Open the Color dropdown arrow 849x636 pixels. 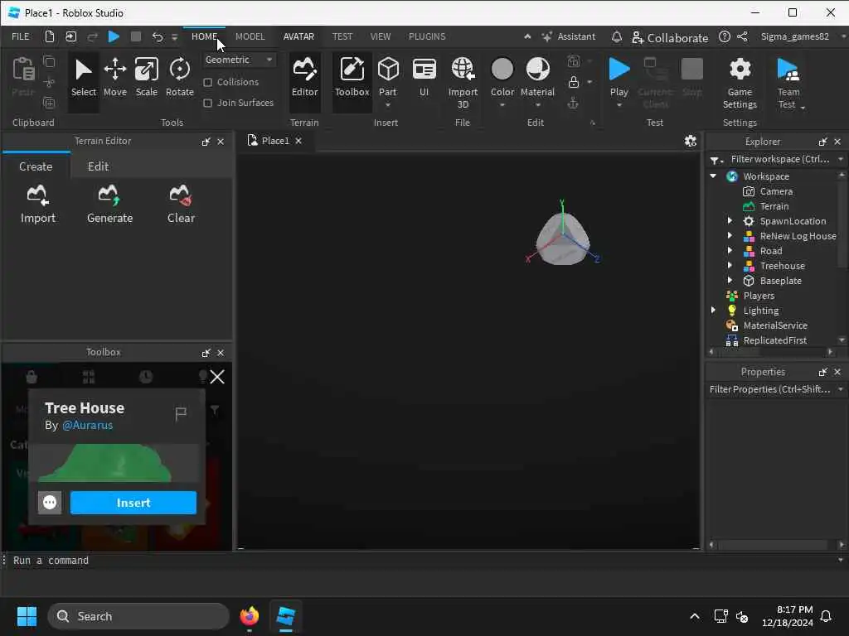tap(502, 105)
